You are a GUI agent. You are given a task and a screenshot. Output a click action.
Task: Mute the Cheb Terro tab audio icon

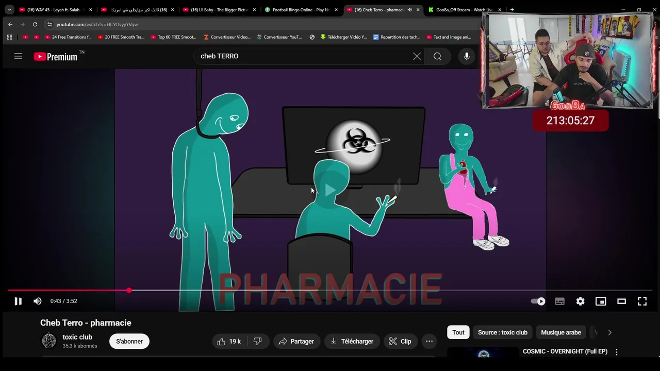pyautogui.click(x=409, y=10)
